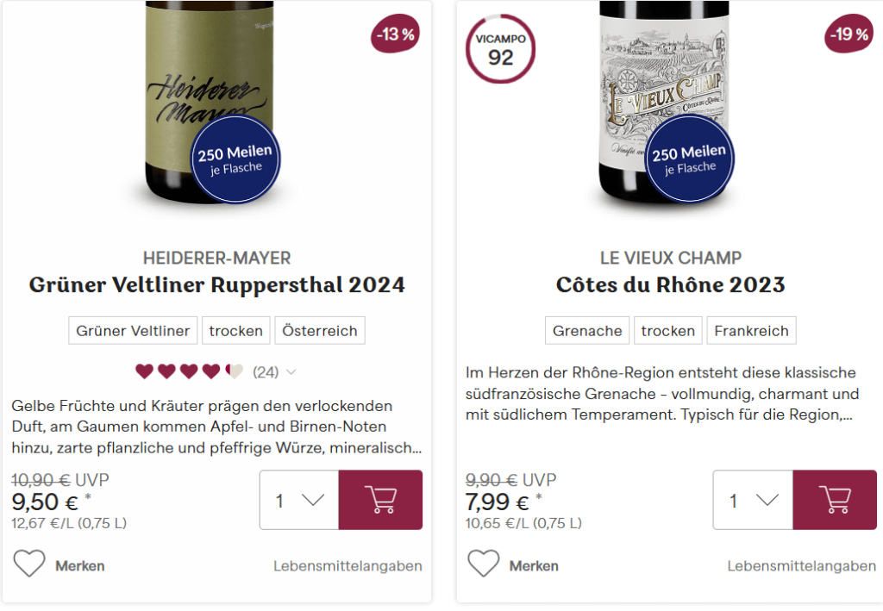The image size is (883, 611).
Task: Open the Grüner Veltliner Ruppersthal 2024 title
Action: point(216,284)
